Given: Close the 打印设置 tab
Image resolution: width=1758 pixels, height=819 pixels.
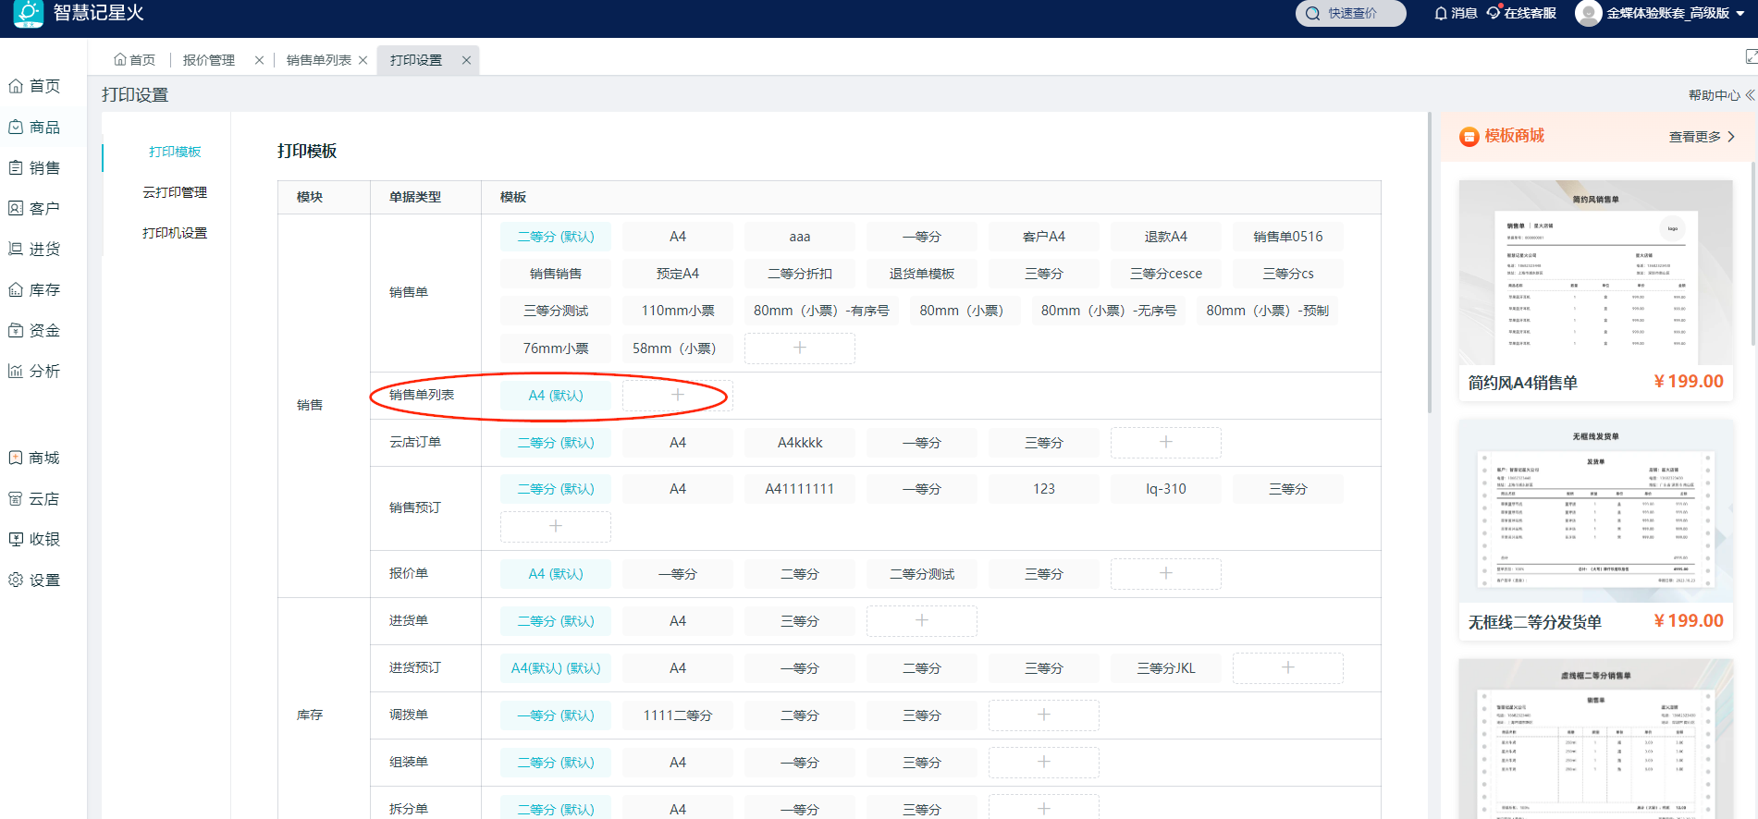Looking at the screenshot, I should tap(466, 60).
